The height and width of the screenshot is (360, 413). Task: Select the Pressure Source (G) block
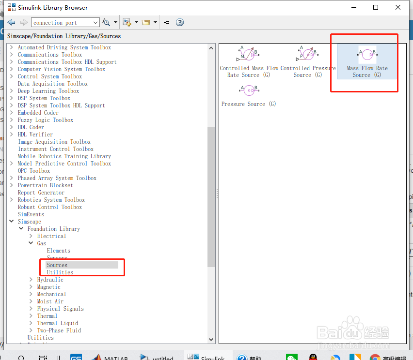pos(249,96)
